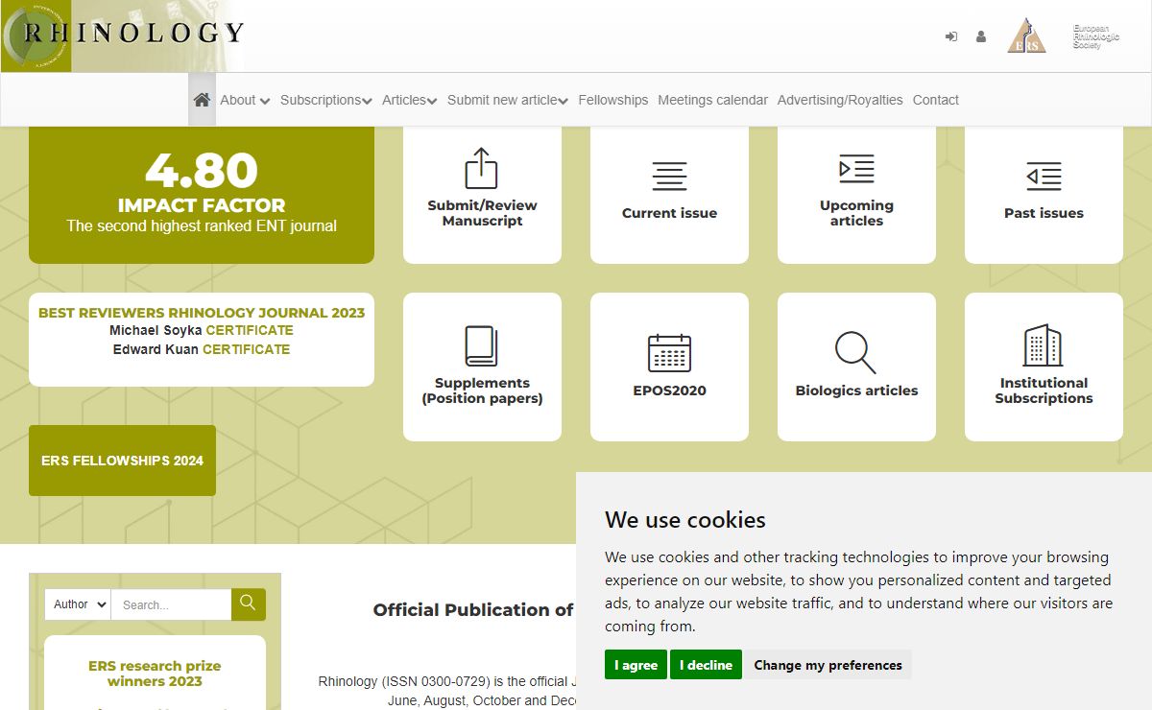Screen dimensions: 1152x710
Task: Click the Institutional Subscriptions label
Action: (1044, 390)
